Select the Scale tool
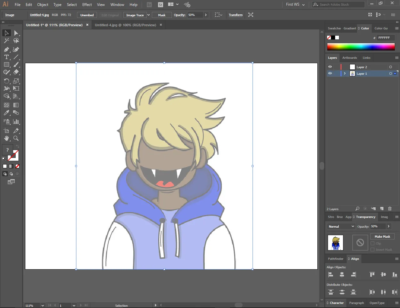Image resolution: width=400 pixels, height=308 pixels. coord(16,81)
